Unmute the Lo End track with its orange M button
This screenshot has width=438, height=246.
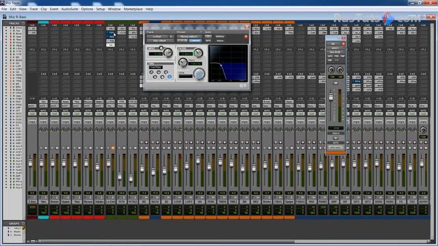[113, 148]
